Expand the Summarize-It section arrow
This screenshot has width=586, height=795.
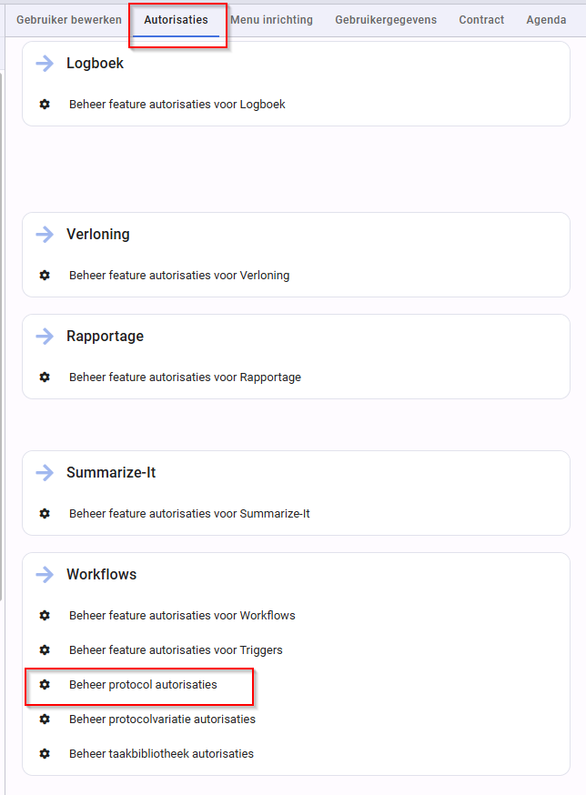45,472
